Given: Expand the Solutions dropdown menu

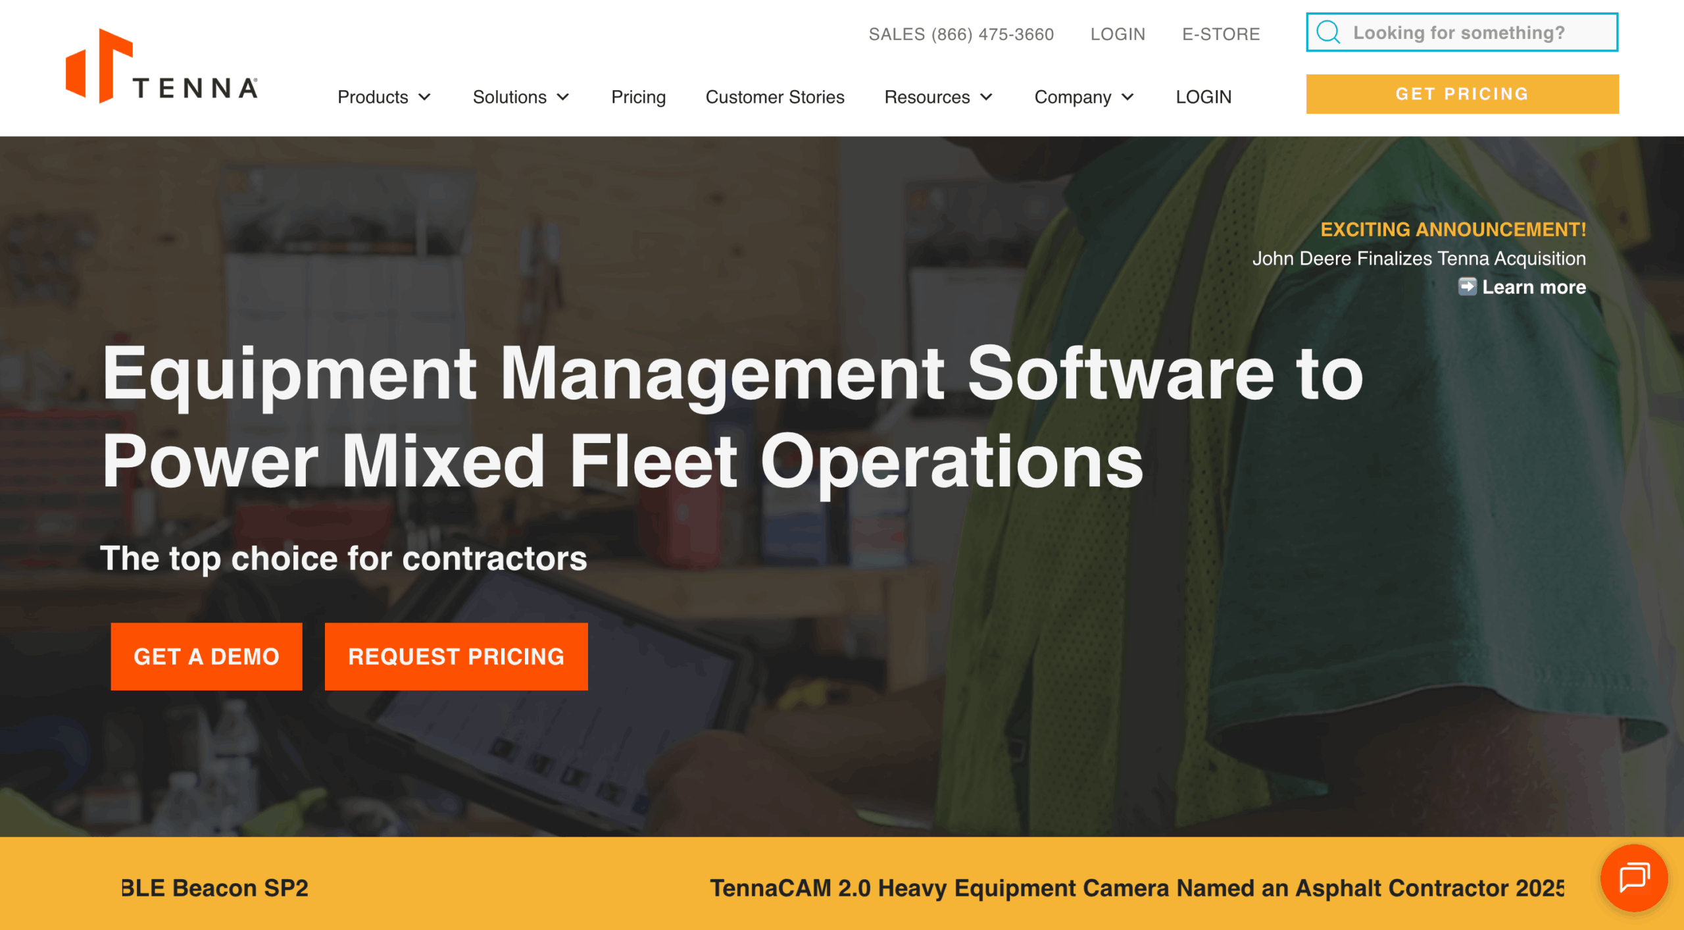Looking at the screenshot, I should click(x=520, y=97).
